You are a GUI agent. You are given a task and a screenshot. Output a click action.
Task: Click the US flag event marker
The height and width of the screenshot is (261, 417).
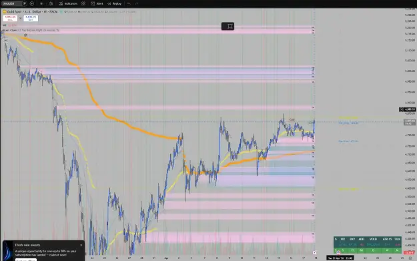coord(338,252)
